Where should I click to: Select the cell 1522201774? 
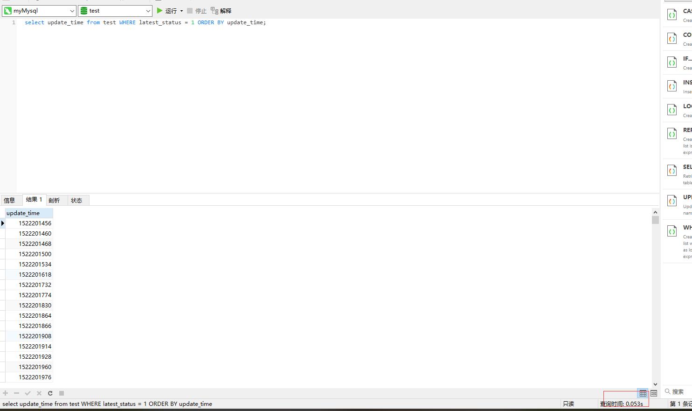click(x=29, y=295)
